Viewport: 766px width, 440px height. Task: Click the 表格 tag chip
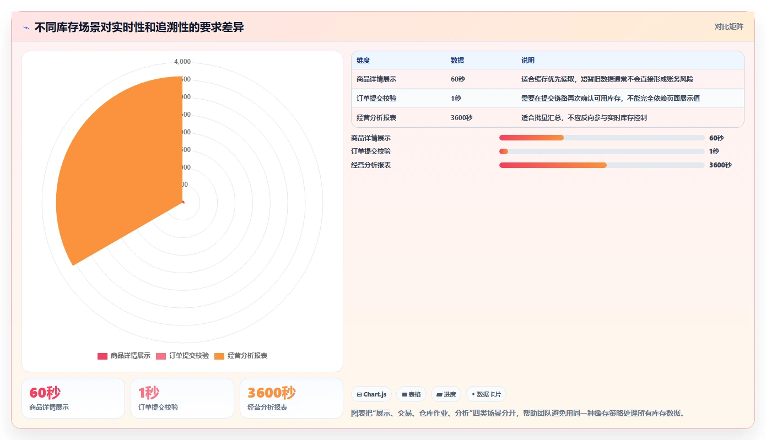pyautogui.click(x=411, y=394)
